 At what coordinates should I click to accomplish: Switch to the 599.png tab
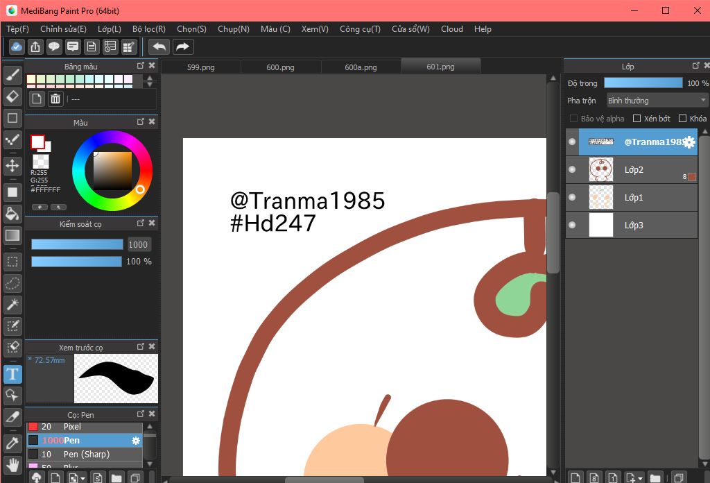pyautogui.click(x=200, y=67)
